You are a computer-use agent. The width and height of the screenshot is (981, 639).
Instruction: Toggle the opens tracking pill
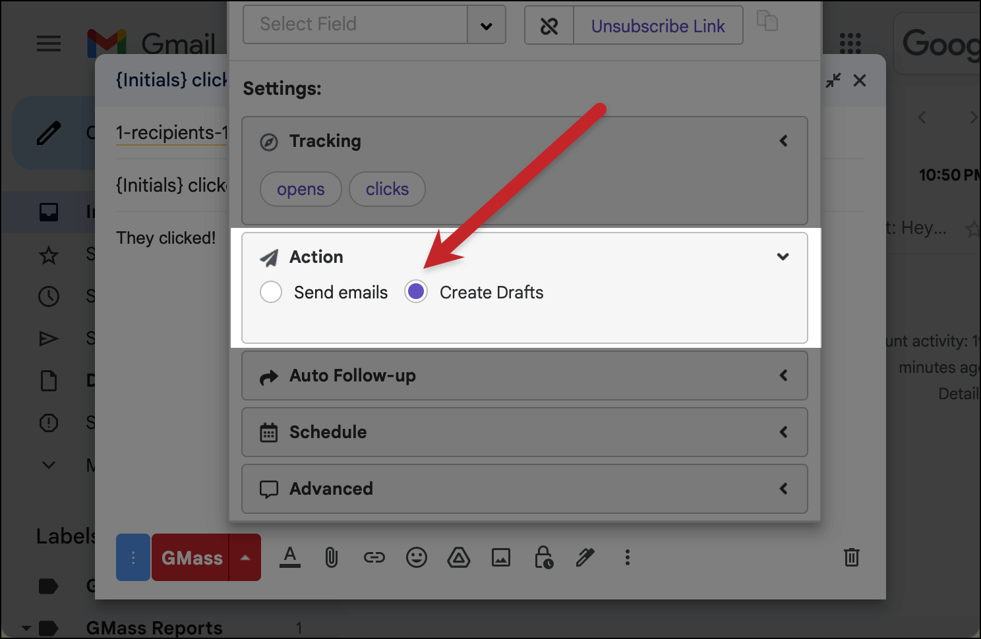click(301, 189)
